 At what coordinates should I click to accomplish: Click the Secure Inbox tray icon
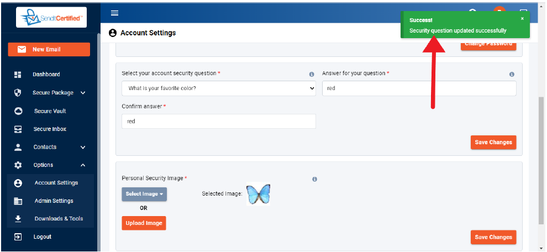click(x=18, y=129)
